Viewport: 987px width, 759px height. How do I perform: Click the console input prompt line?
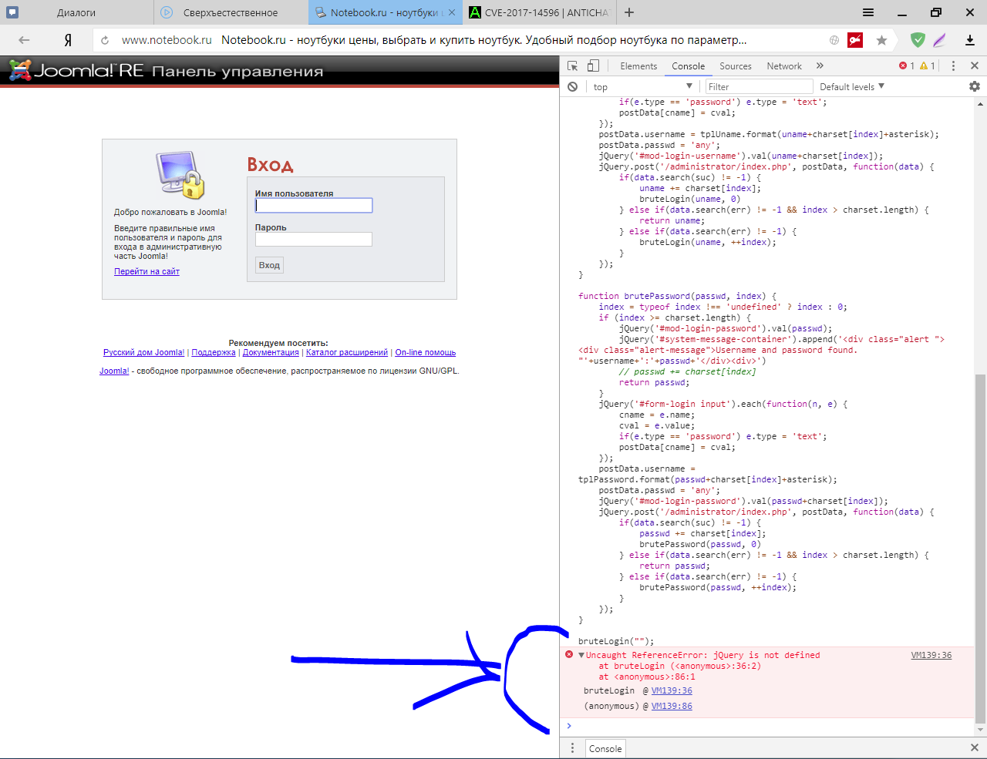pos(771,726)
